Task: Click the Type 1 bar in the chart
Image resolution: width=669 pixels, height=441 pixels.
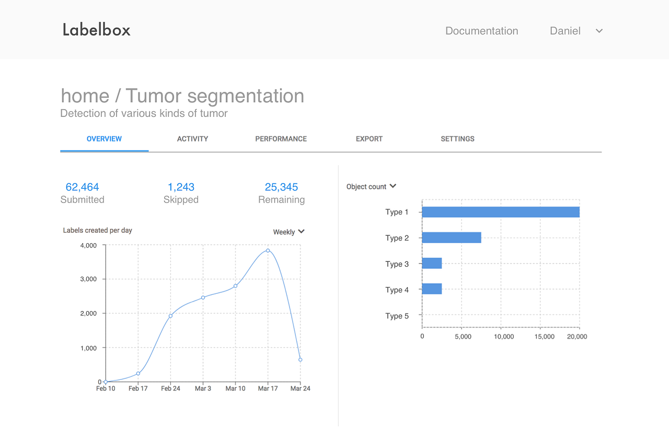Action: [x=500, y=212]
